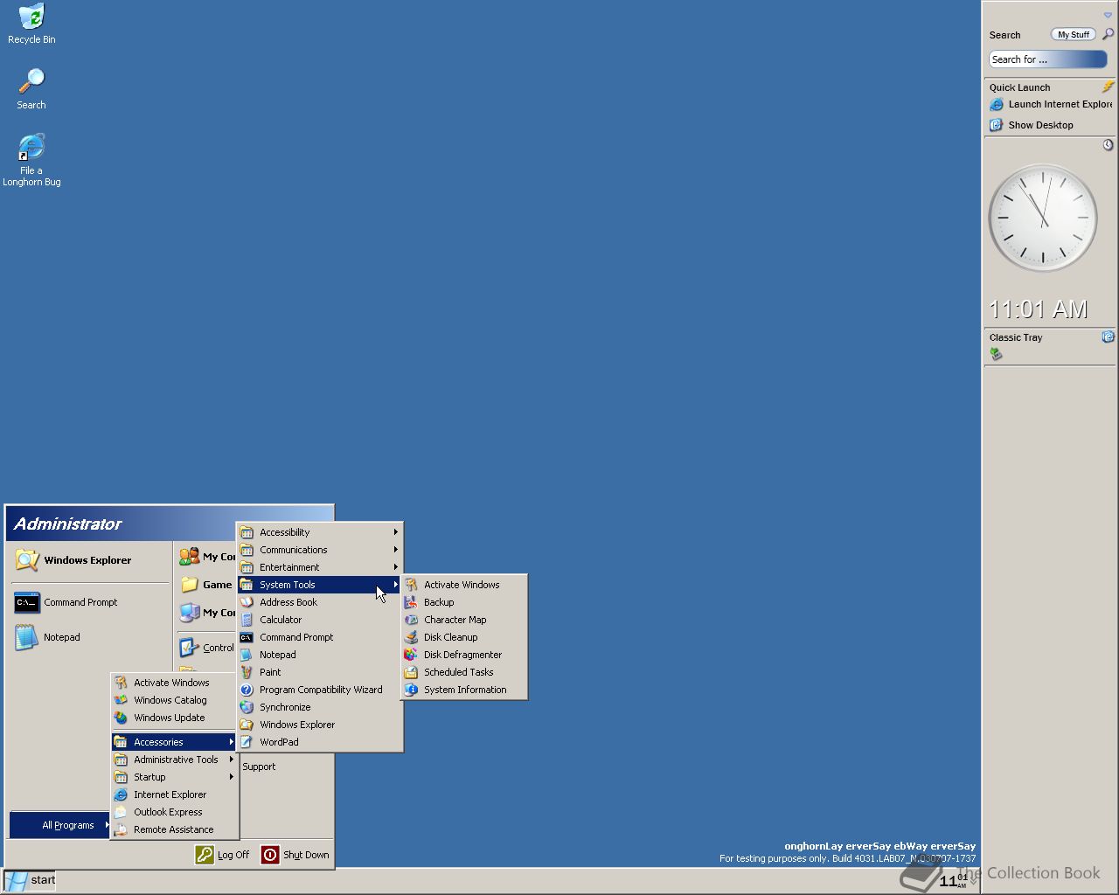
Task: Click the analog clock in sidebar
Action: [1042, 218]
